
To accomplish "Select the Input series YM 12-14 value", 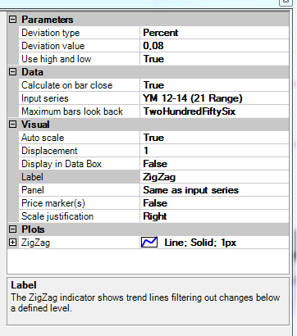I will pyautogui.click(x=214, y=98).
